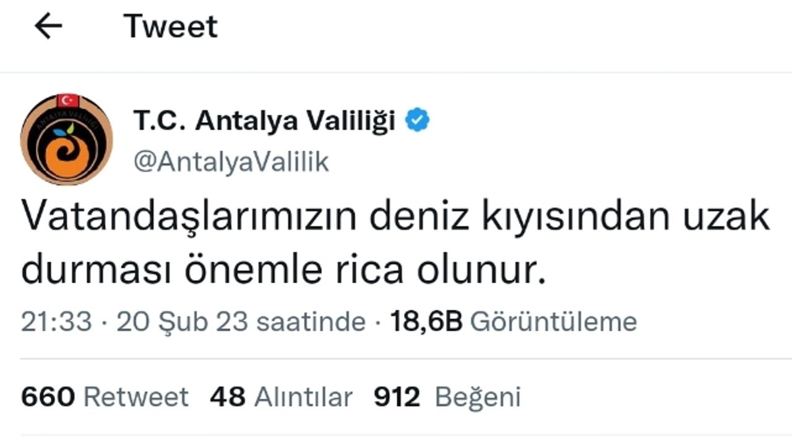Screen dimensions: 792x445
Task: Open the 912 Beğeni list
Action: click(447, 397)
